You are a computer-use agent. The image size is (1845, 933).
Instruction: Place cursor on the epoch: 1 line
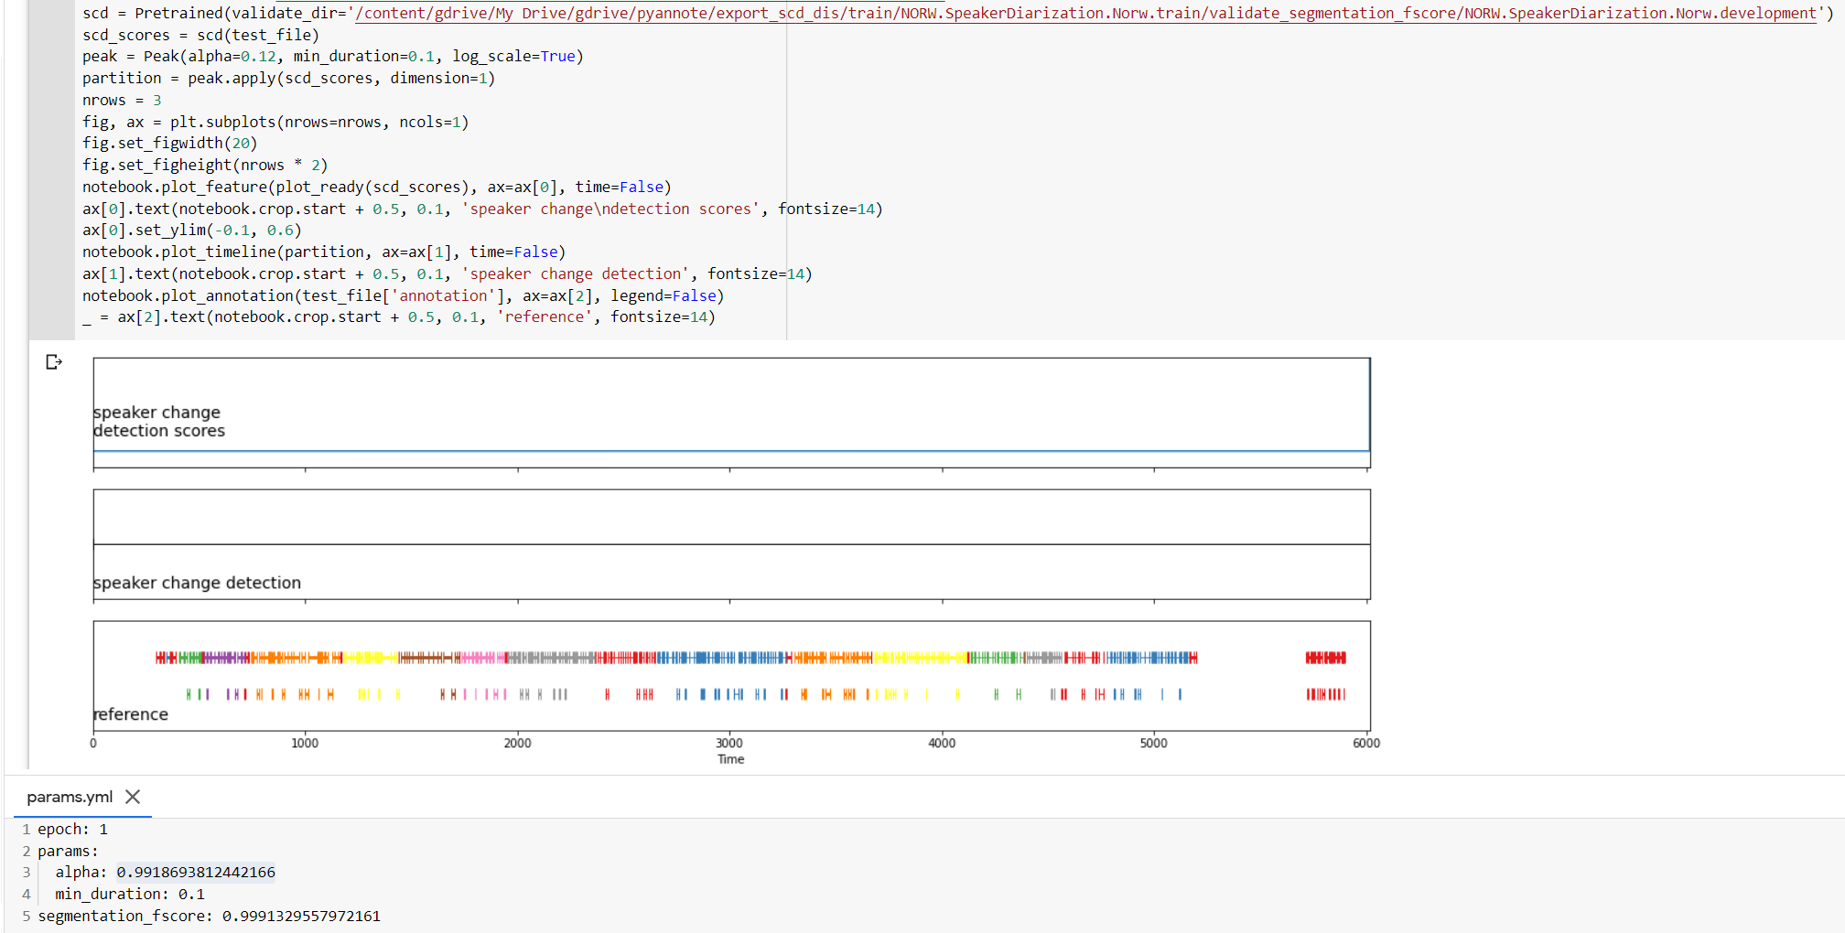tap(70, 829)
